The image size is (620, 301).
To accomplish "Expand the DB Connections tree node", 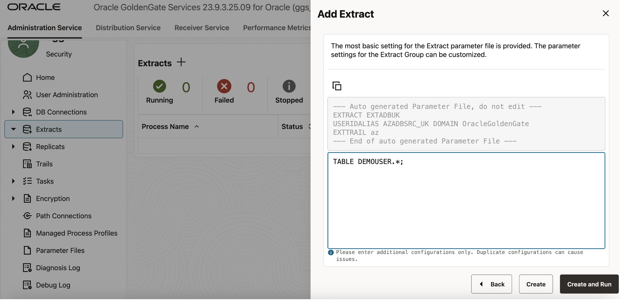I will coord(13,112).
